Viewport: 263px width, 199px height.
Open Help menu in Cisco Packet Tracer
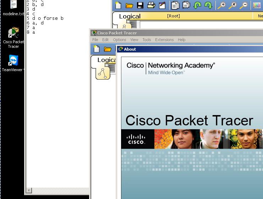(181, 40)
